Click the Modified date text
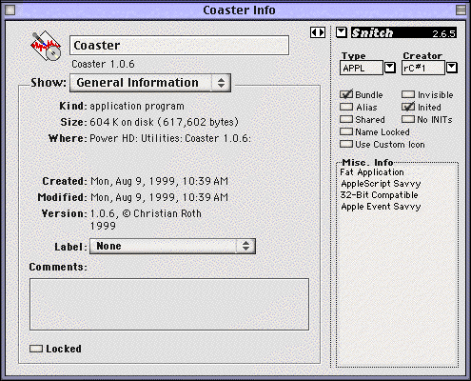Screen dimensions: 471x381 point(159,197)
